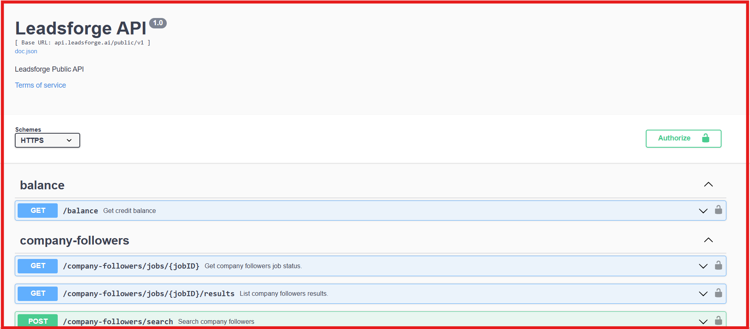The height and width of the screenshot is (329, 750).
Task: Expand chevron for POST company-followers/search
Action: coord(703,321)
